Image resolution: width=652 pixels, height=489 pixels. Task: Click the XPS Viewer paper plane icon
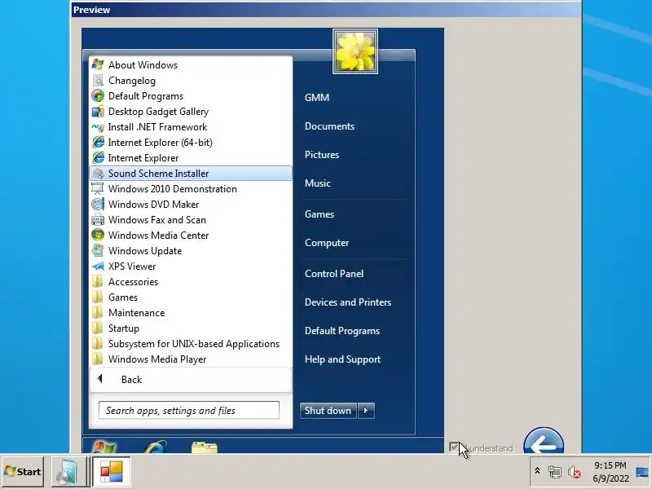click(98, 267)
